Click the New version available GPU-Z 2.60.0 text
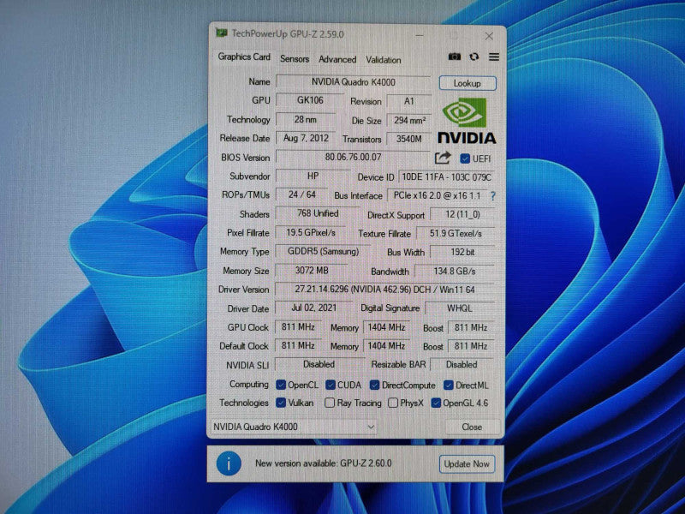Screen dimensions: 685x514 324,463
